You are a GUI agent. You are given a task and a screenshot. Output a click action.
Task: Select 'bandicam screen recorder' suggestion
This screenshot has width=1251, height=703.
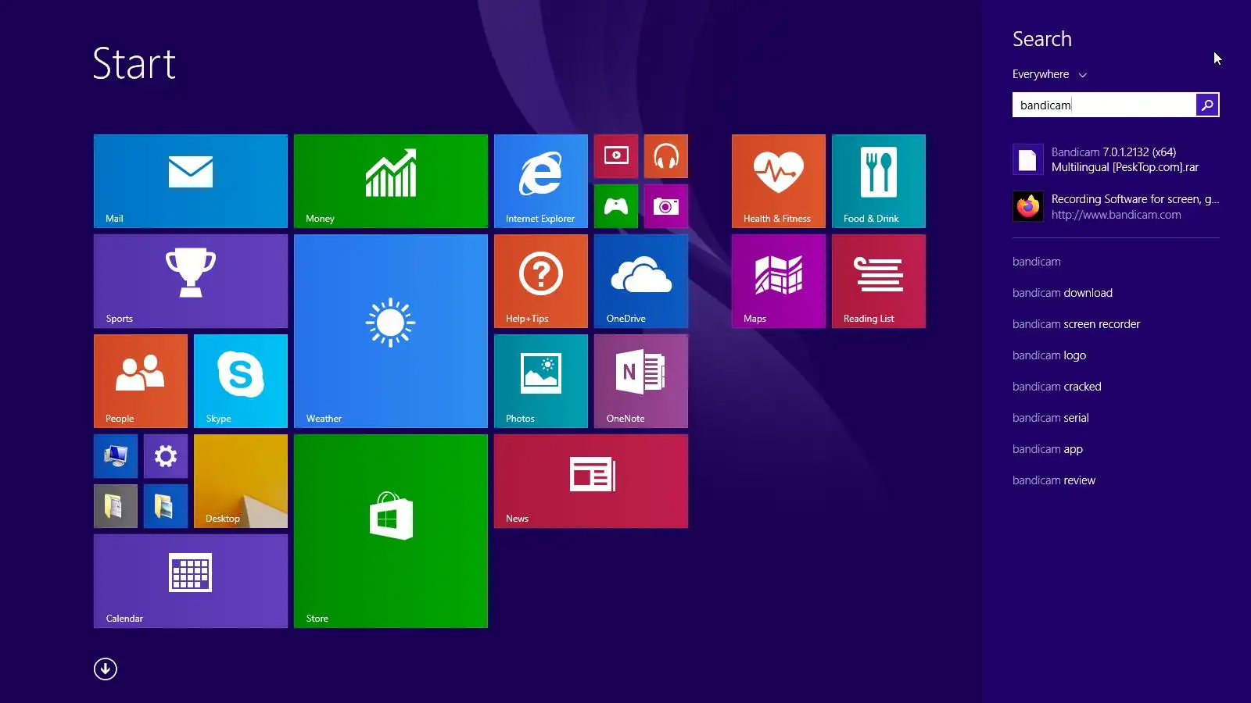[x=1076, y=324]
